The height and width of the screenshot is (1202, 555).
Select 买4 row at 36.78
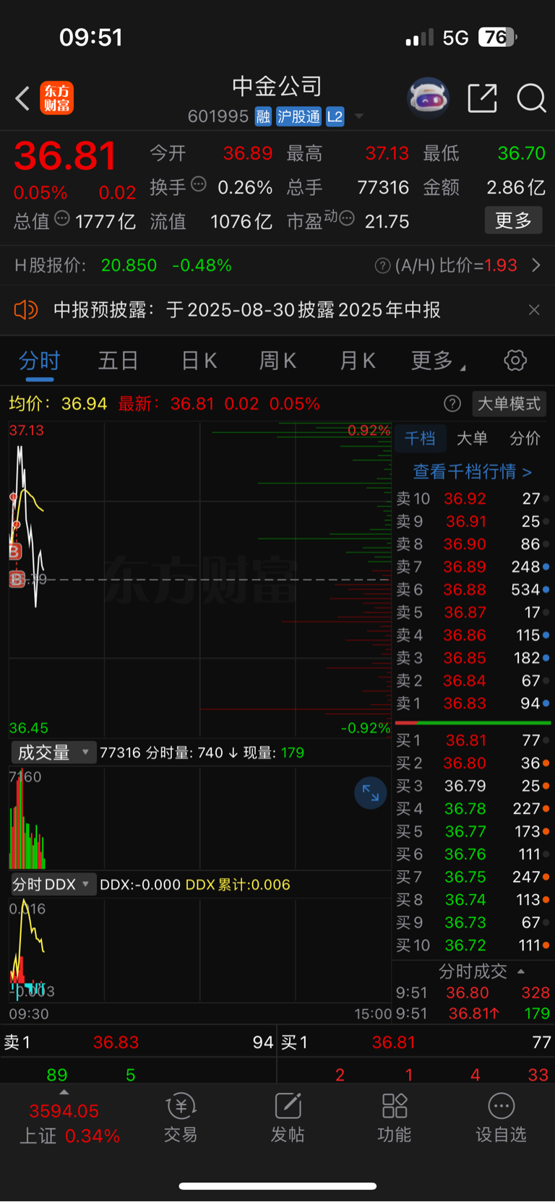(473, 809)
